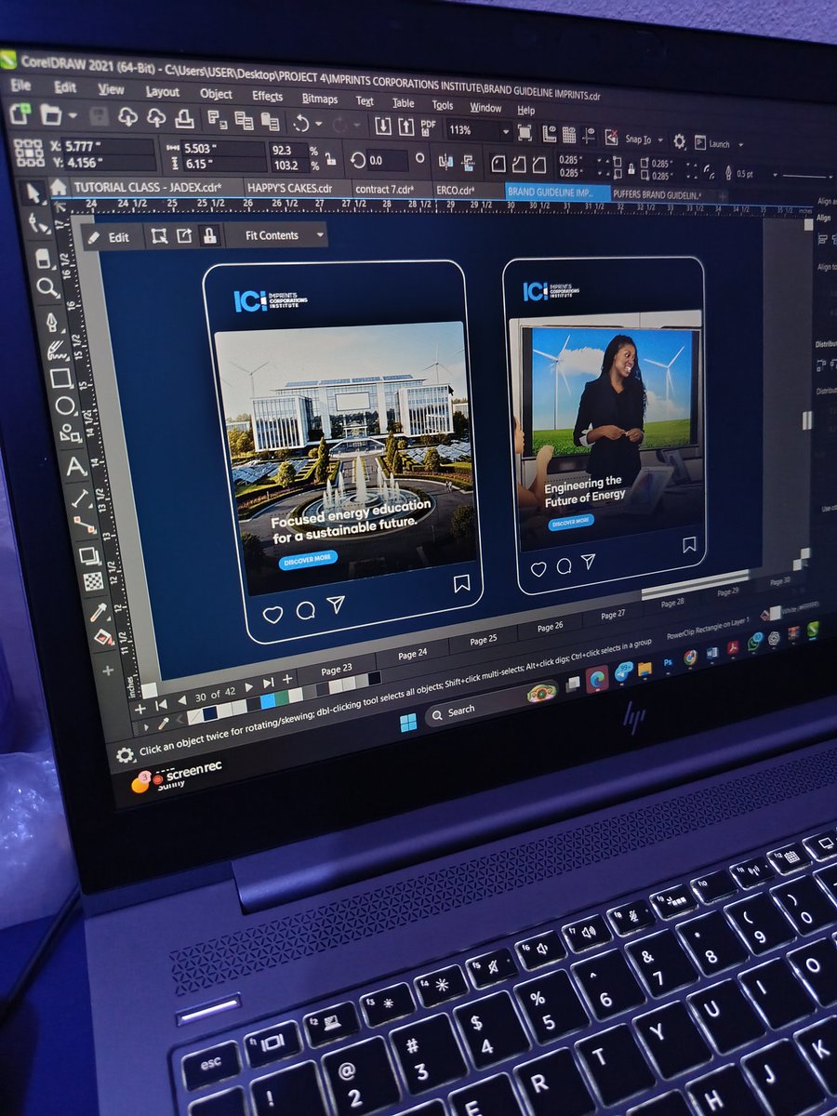Click the Export icon
The height and width of the screenshot is (1116, 837).
(405, 126)
